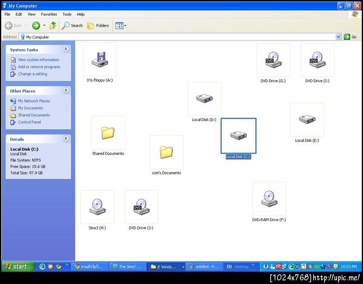Select the DVD-RAM Drive (F:) icon
The width and height of the screenshot is (363, 284).
(269, 199)
